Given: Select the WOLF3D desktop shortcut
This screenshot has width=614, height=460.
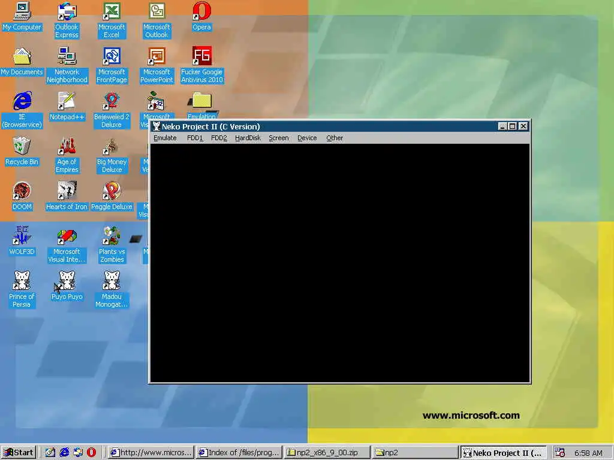Looking at the screenshot, I should point(22,241).
